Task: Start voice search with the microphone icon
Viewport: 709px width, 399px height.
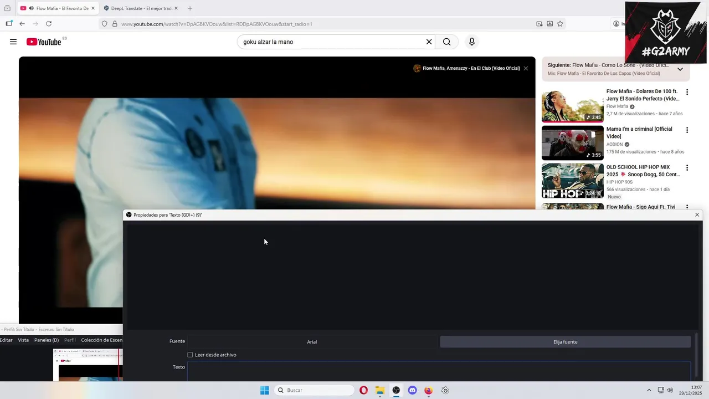Action: [x=472, y=42]
